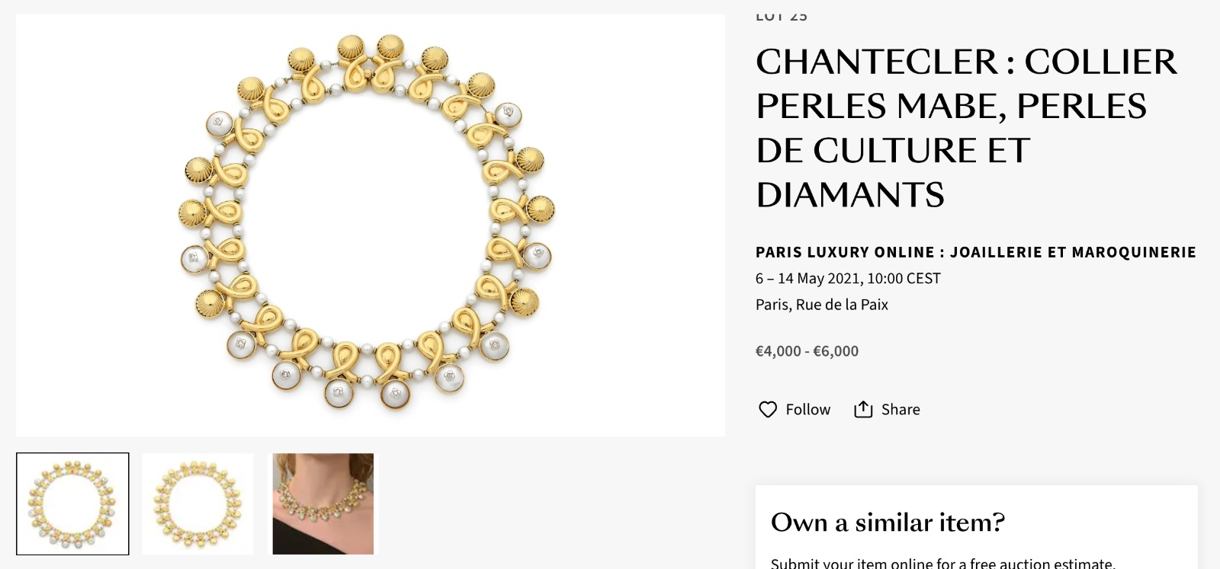Click the €4,000 - €6,000 estimate
This screenshot has height=569, width=1220.
(807, 351)
